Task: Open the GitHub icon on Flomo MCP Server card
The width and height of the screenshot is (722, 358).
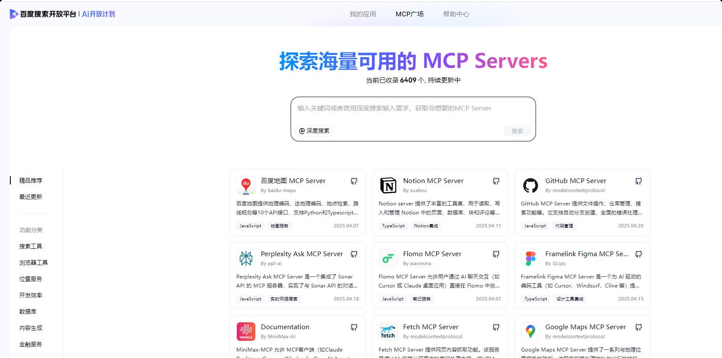Action: click(496, 254)
